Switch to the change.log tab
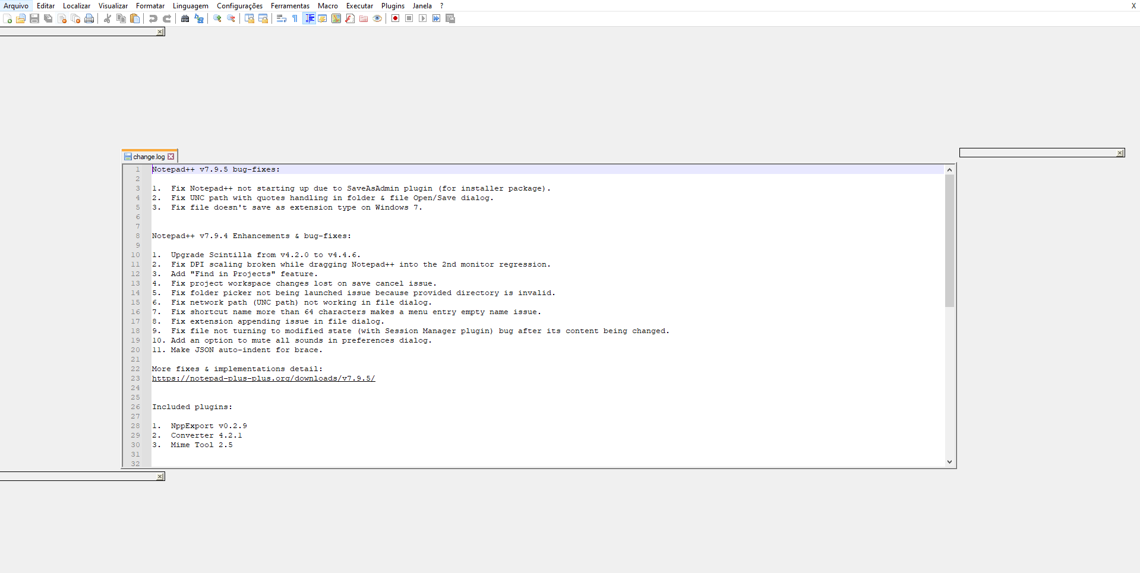 pyautogui.click(x=147, y=156)
